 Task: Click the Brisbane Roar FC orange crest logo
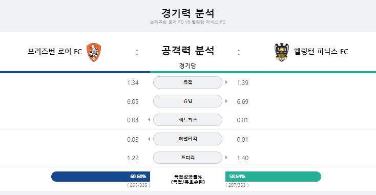94,52
